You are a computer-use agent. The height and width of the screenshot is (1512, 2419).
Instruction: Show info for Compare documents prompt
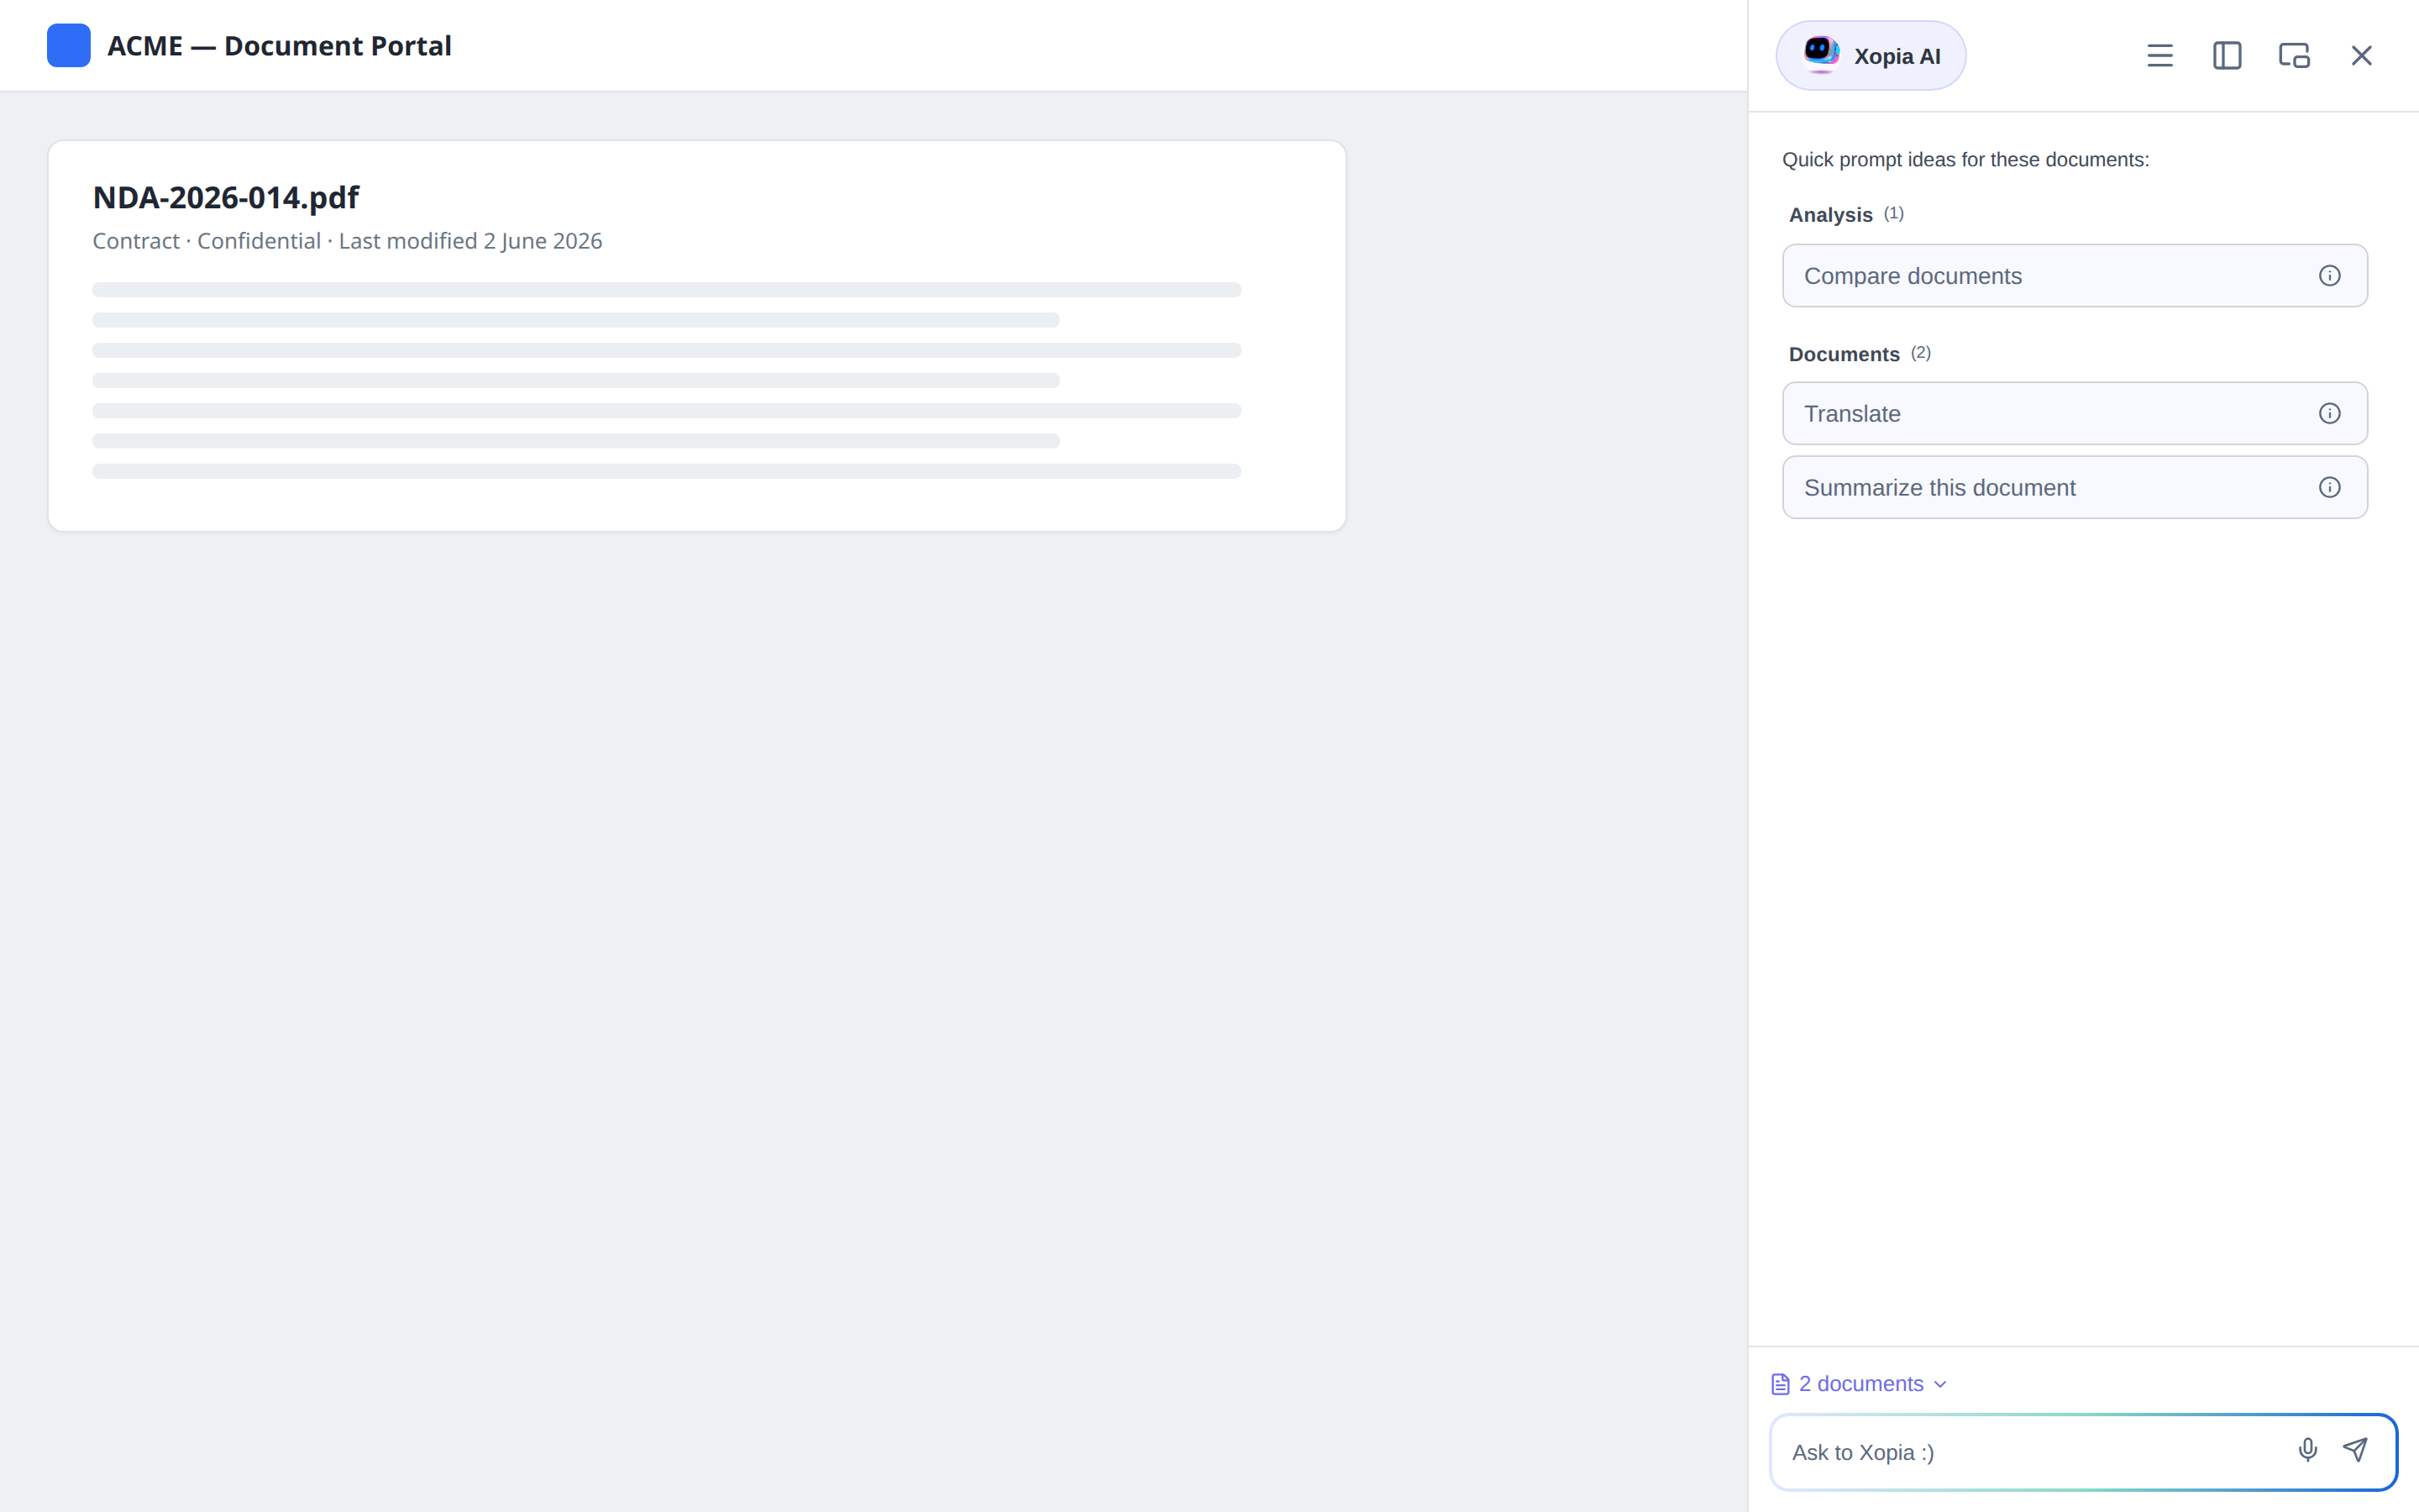2329,276
